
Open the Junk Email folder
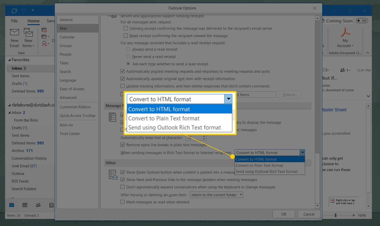pos(24,166)
